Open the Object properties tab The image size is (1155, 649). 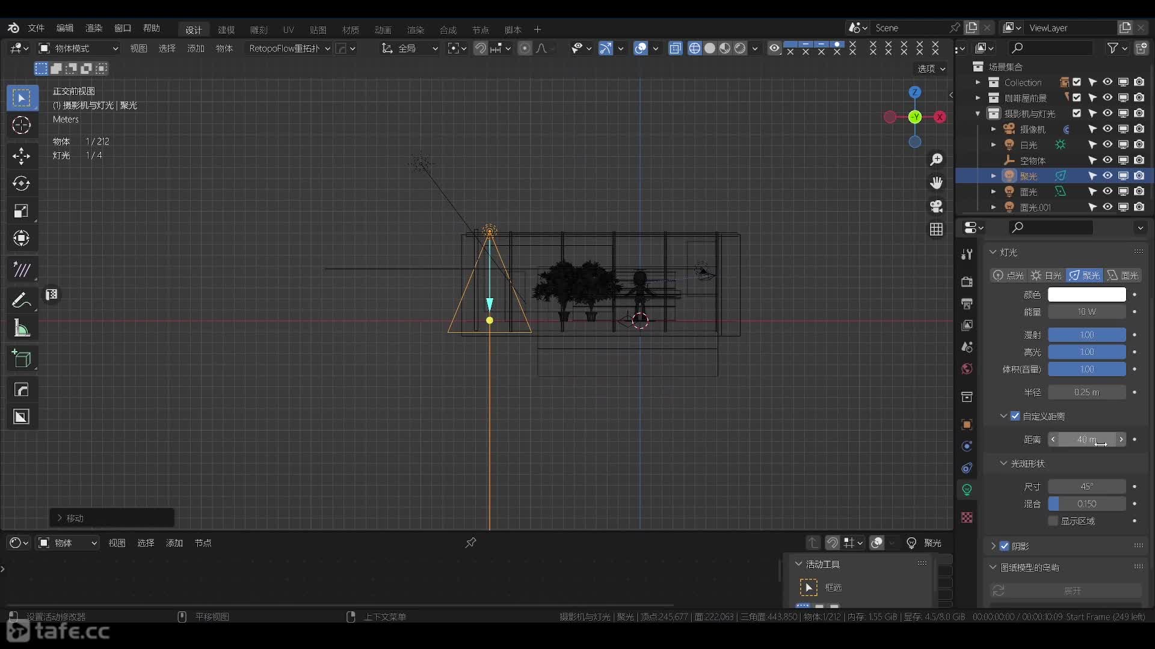pyautogui.click(x=967, y=425)
